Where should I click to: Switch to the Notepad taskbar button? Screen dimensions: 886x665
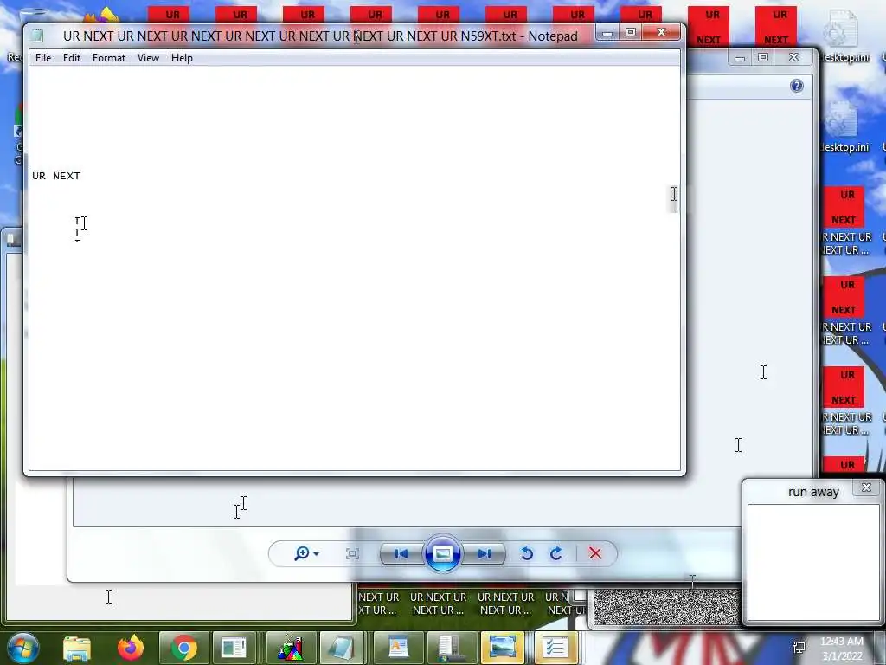point(341,648)
